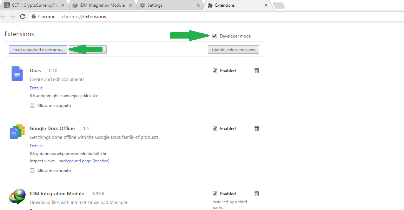Remove Google Docs Offline via its trash icon
Viewport: 404px width, 210px height.
click(x=257, y=128)
